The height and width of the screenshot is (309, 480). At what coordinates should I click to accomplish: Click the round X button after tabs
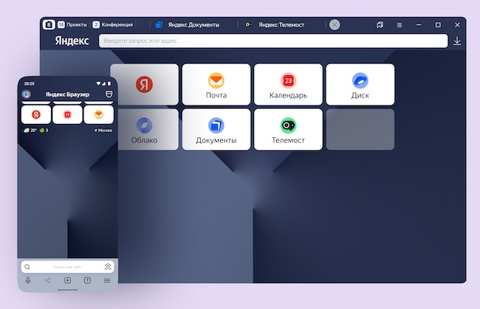pos(335,25)
